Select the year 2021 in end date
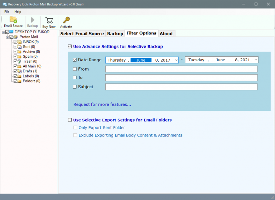This screenshot has height=200, width=275. point(245,60)
